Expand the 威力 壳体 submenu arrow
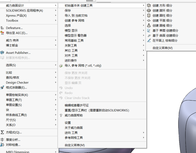 56,40
